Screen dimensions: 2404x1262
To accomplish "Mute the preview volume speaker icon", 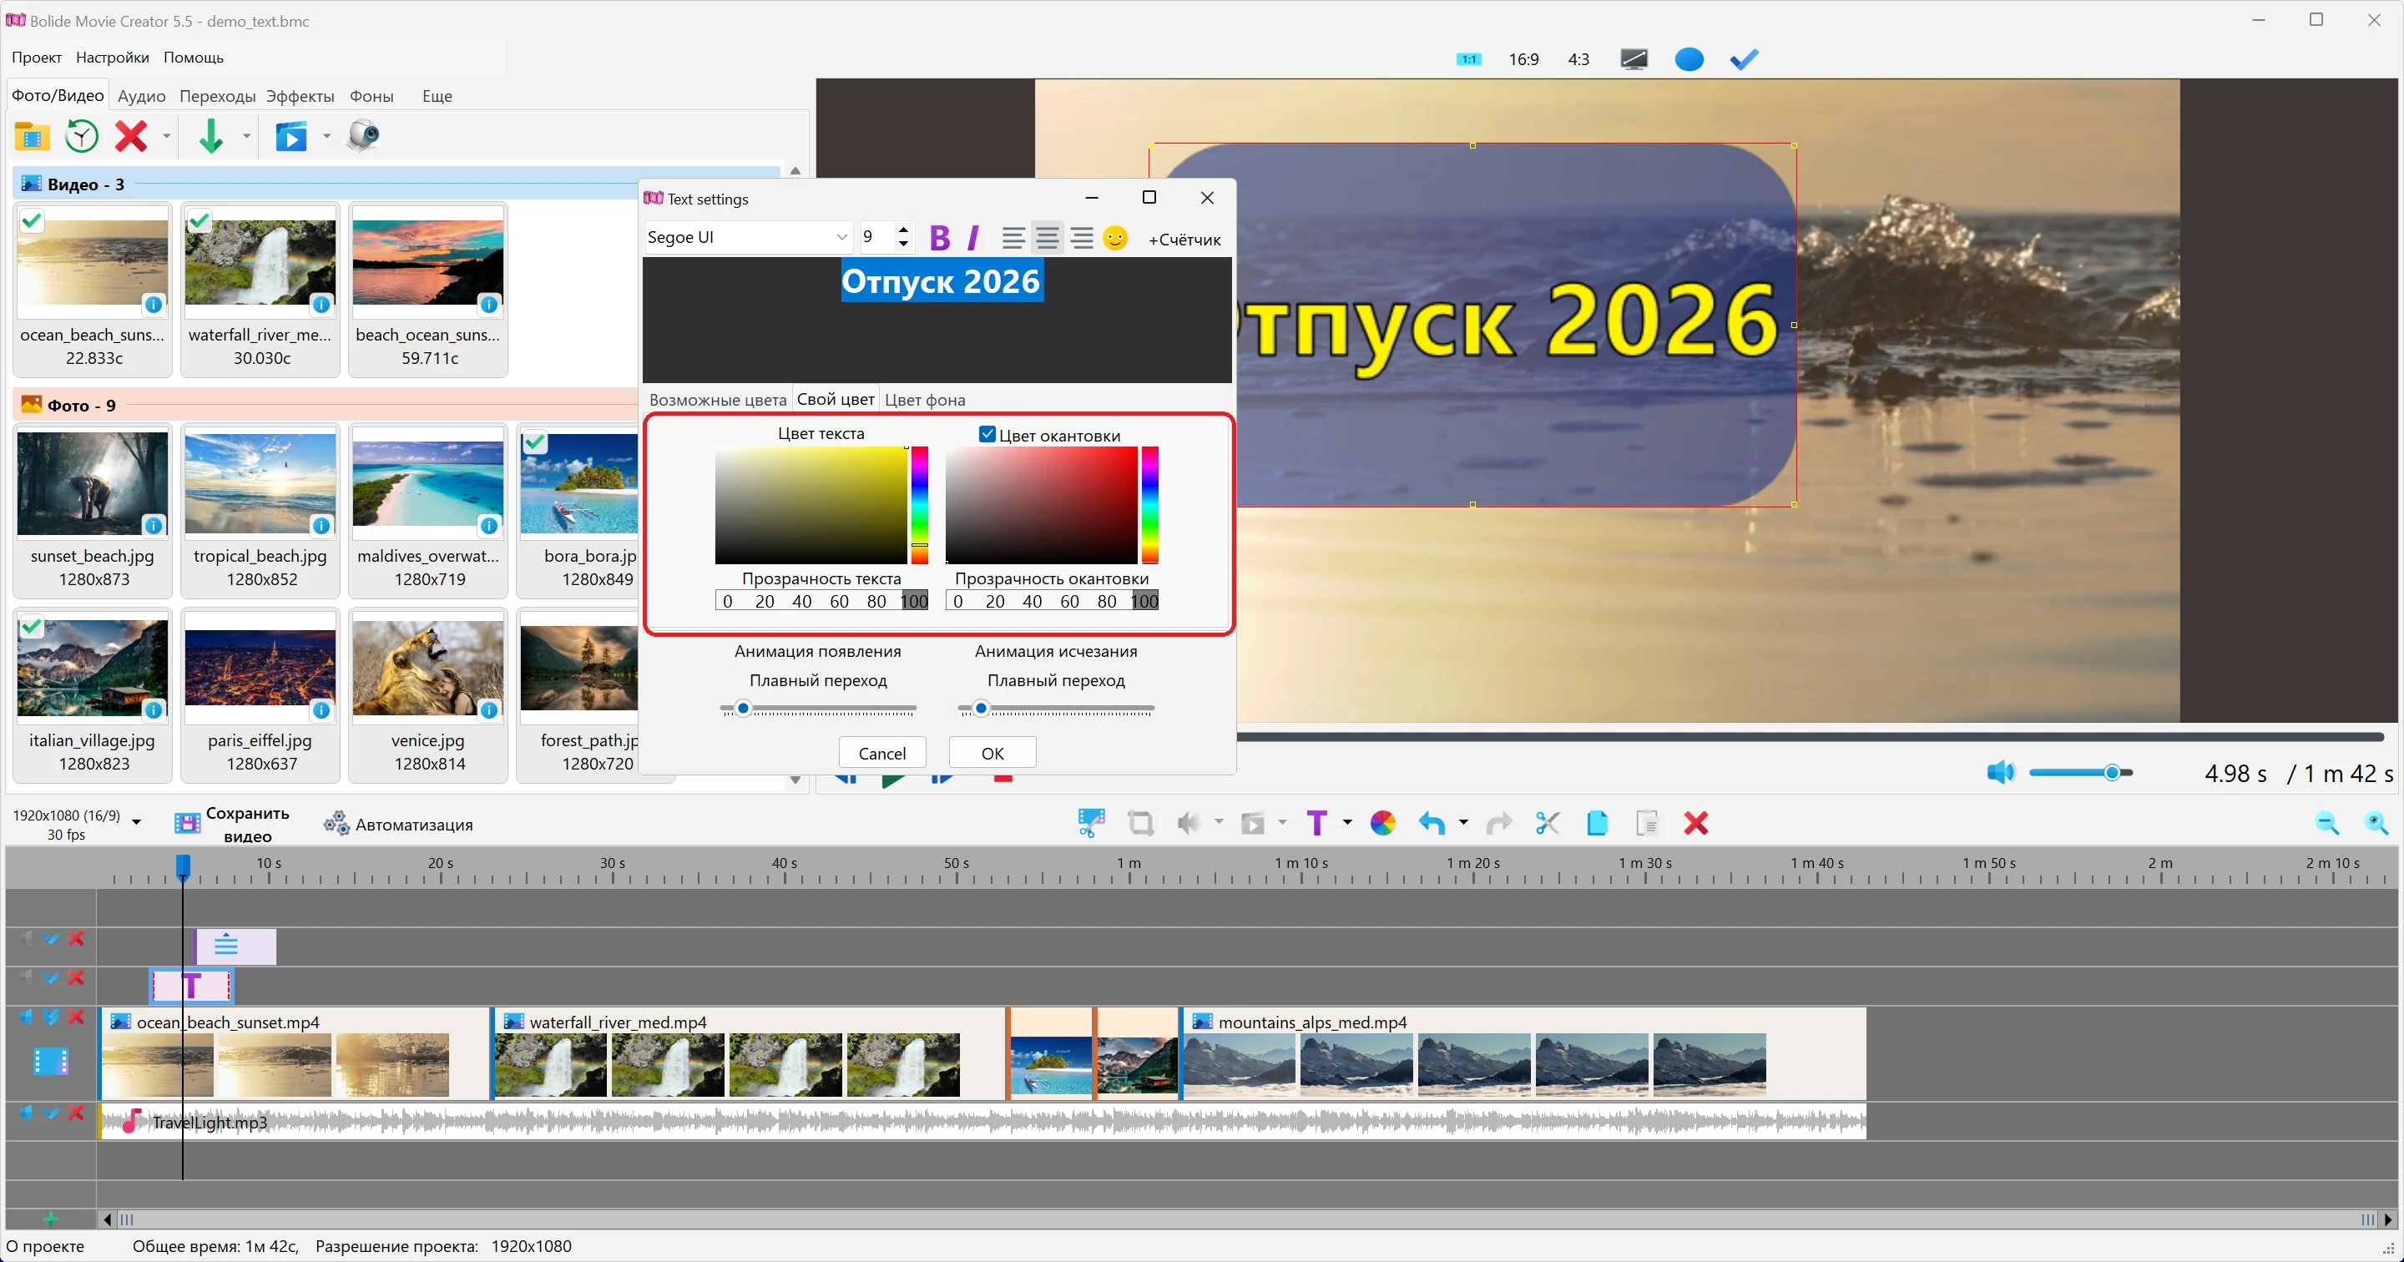I will (x=2000, y=772).
